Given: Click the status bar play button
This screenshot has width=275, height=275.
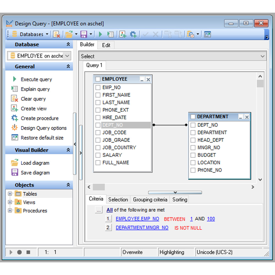Looking at the screenshot, I should [x=11, y=252].
